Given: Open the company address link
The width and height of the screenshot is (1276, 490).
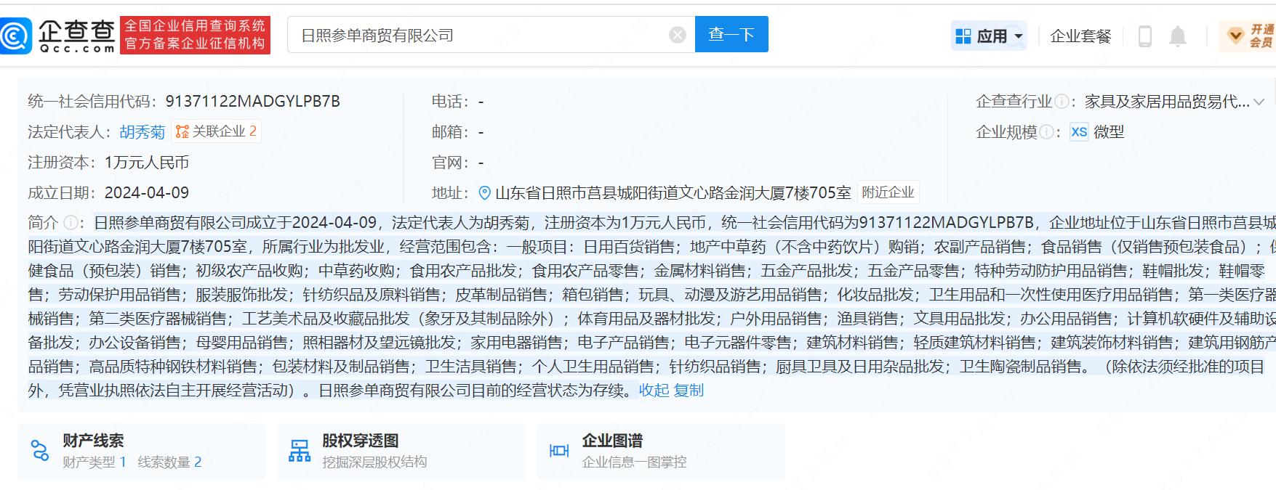Looking at the screenshot, I should pos(673,193).
